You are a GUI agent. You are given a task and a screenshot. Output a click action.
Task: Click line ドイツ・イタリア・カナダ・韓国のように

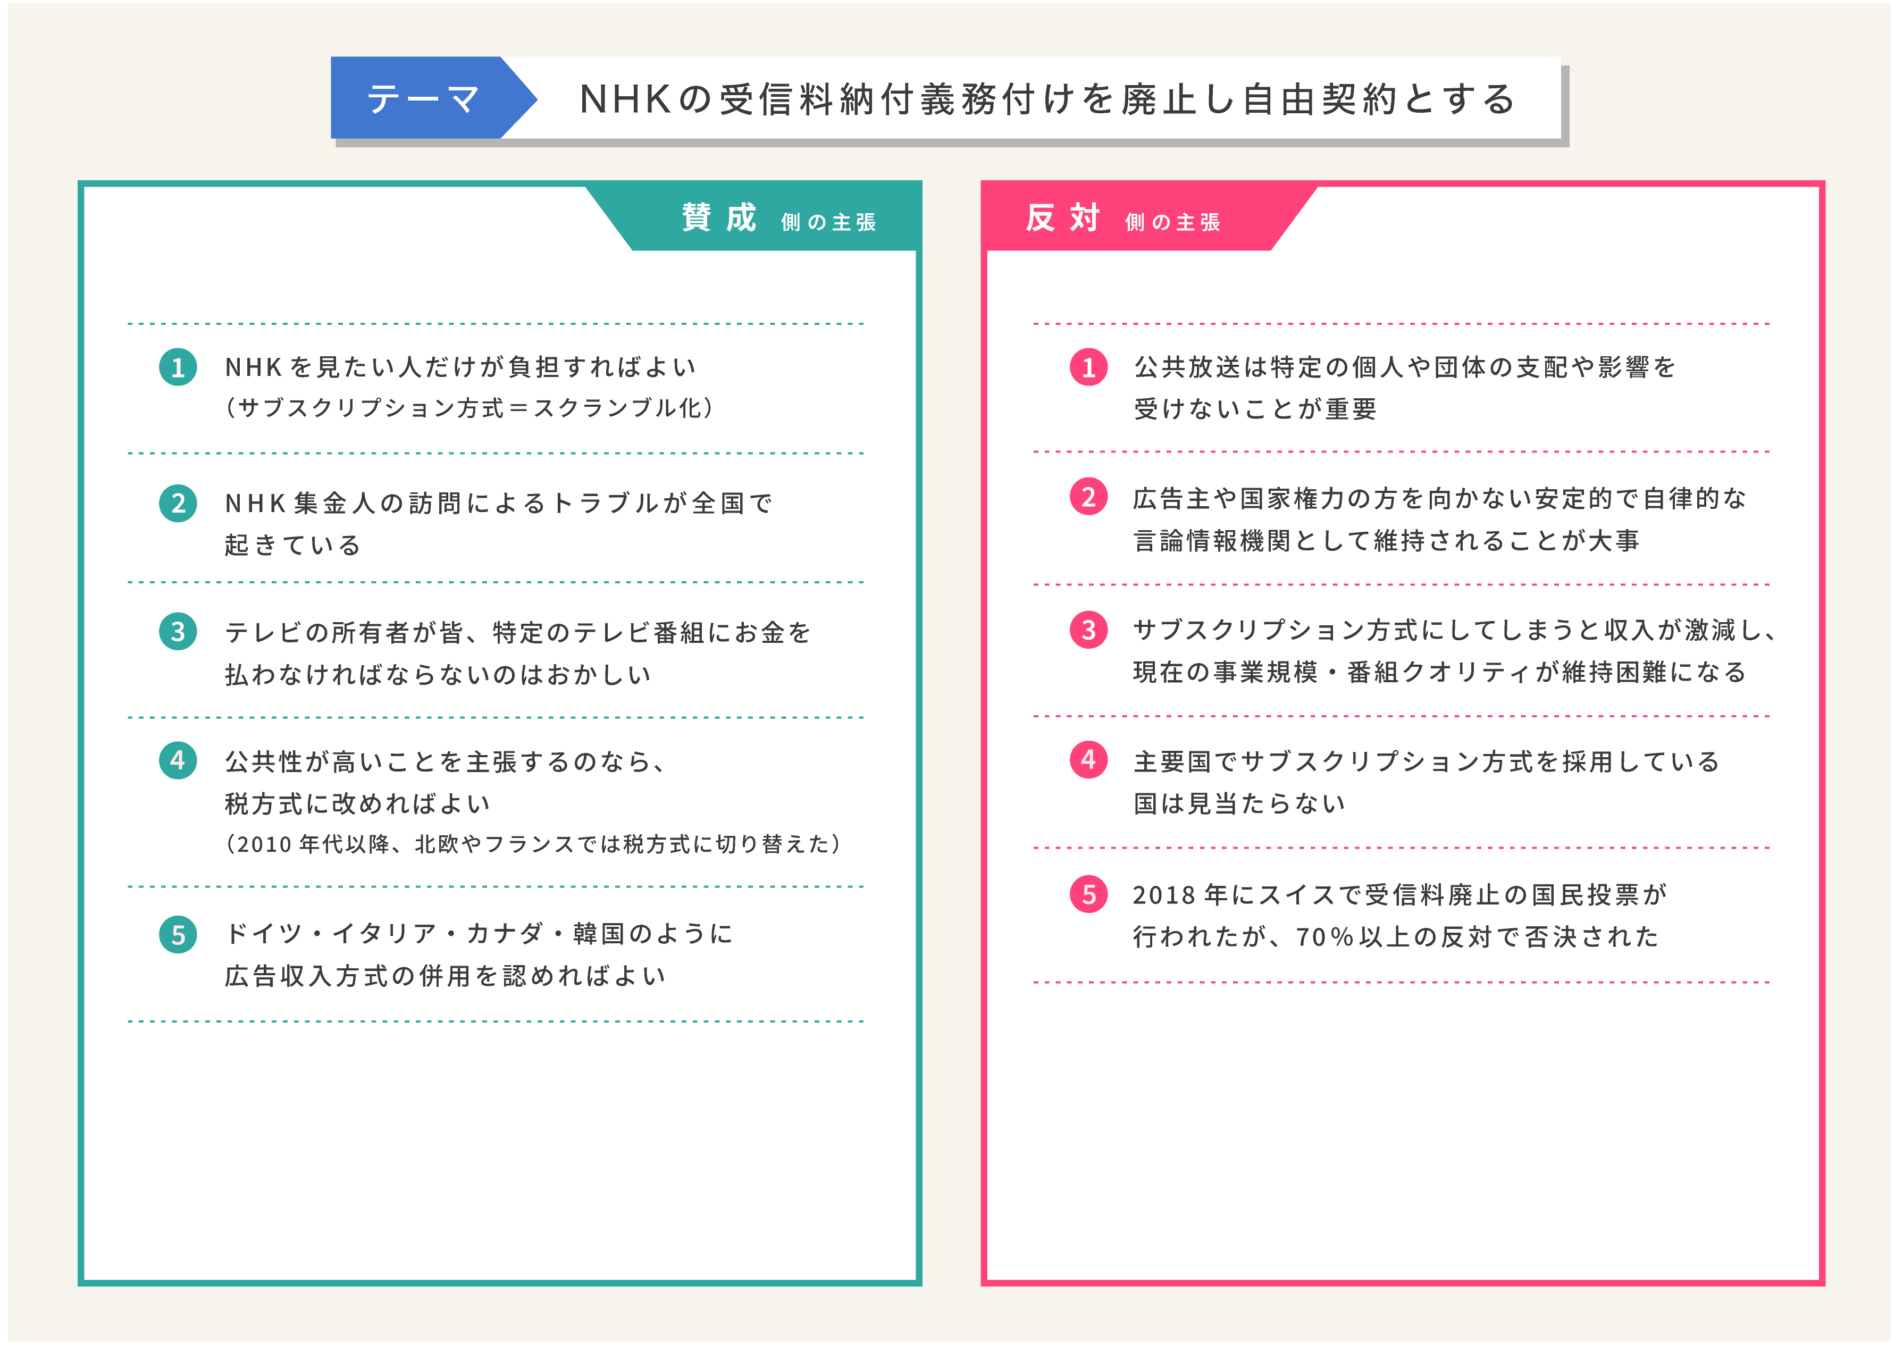click(479, 933)
